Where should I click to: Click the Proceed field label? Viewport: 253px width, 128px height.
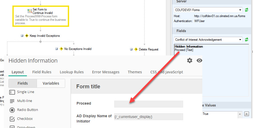tap(84, 103)
